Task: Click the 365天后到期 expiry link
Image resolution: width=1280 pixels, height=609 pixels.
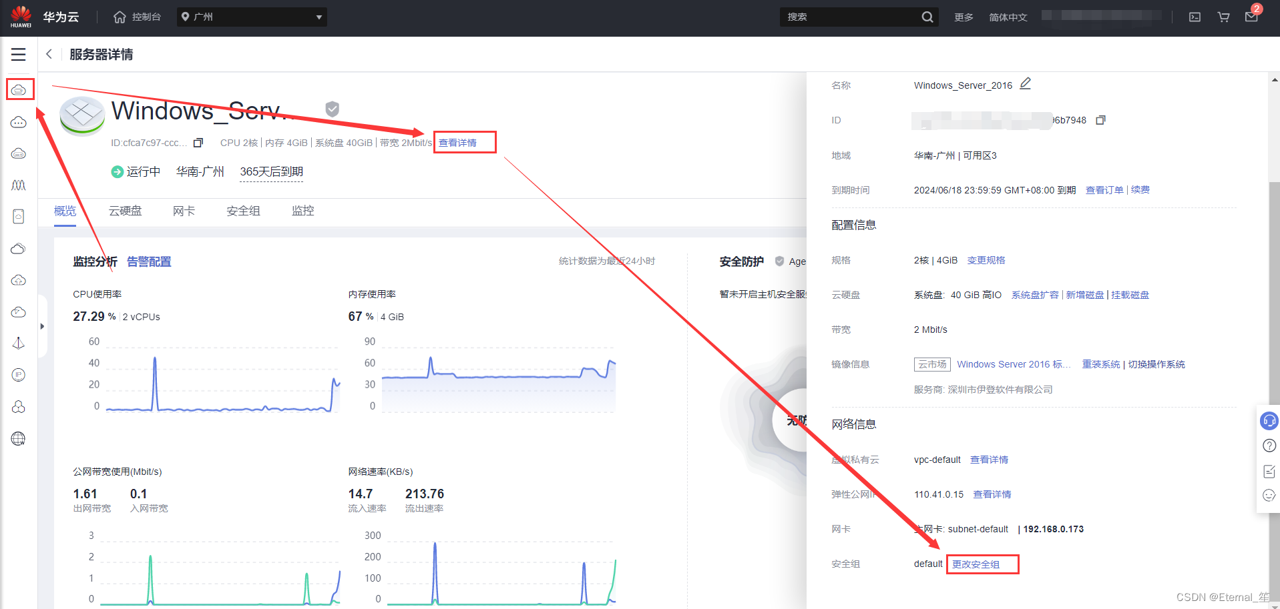Action: [271, 171]
